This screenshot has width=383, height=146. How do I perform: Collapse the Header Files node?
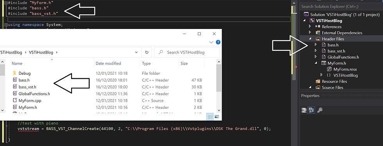click(310, 39)
